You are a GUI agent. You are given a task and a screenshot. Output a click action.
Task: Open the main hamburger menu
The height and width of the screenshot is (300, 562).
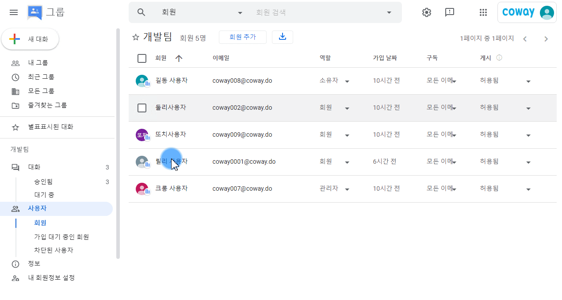[x=14, y=12]
